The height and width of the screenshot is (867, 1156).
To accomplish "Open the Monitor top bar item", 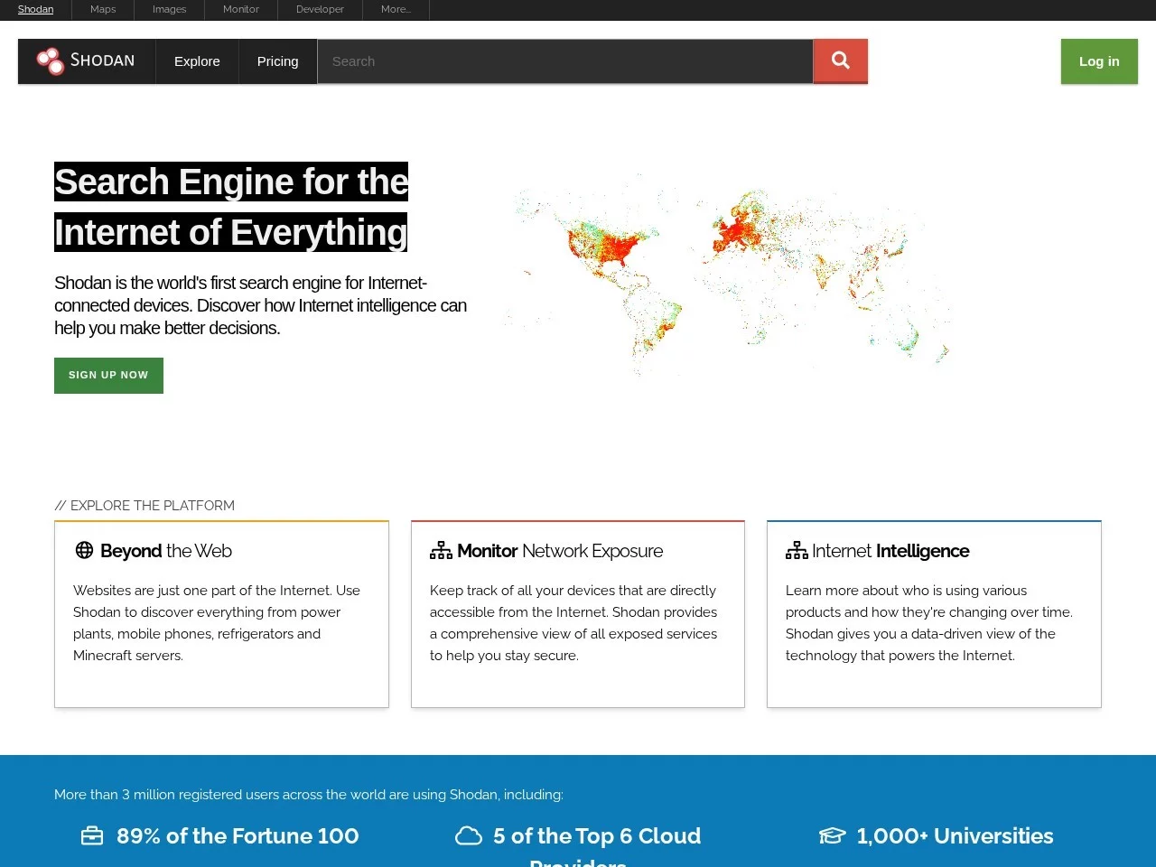I will click(241, 9).
